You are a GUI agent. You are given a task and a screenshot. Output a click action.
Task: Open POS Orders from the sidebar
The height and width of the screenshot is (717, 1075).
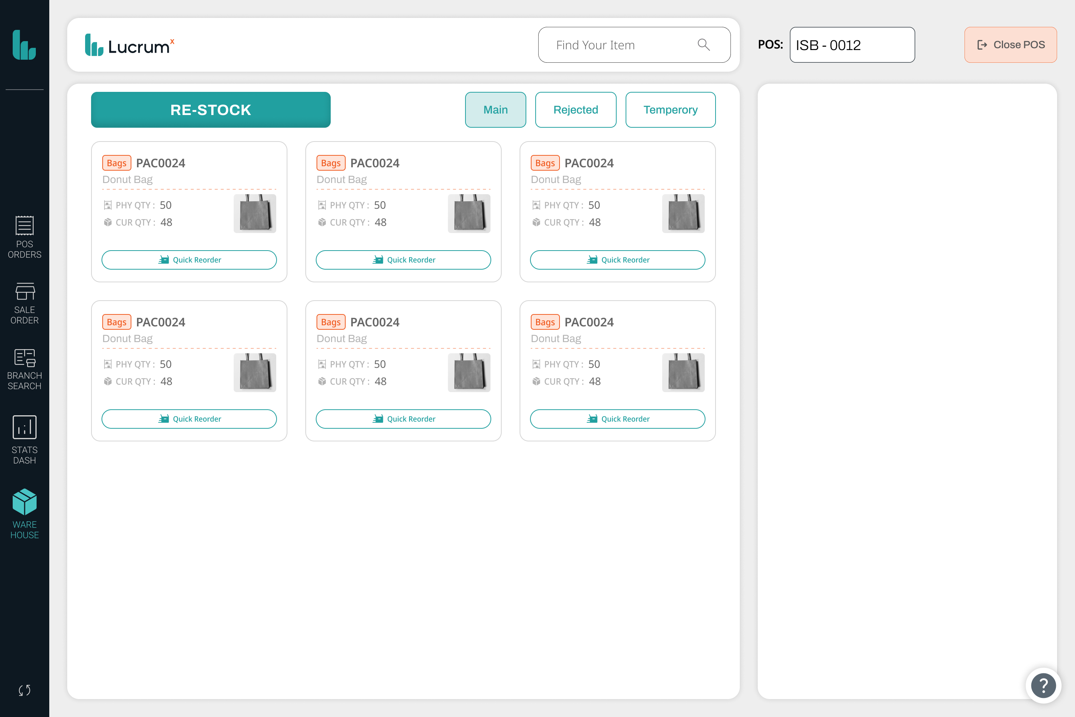tap(24, 238)
